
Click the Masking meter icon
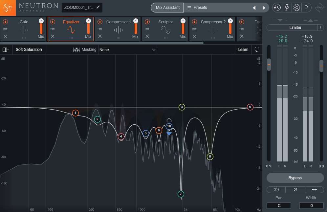(76, 50)
